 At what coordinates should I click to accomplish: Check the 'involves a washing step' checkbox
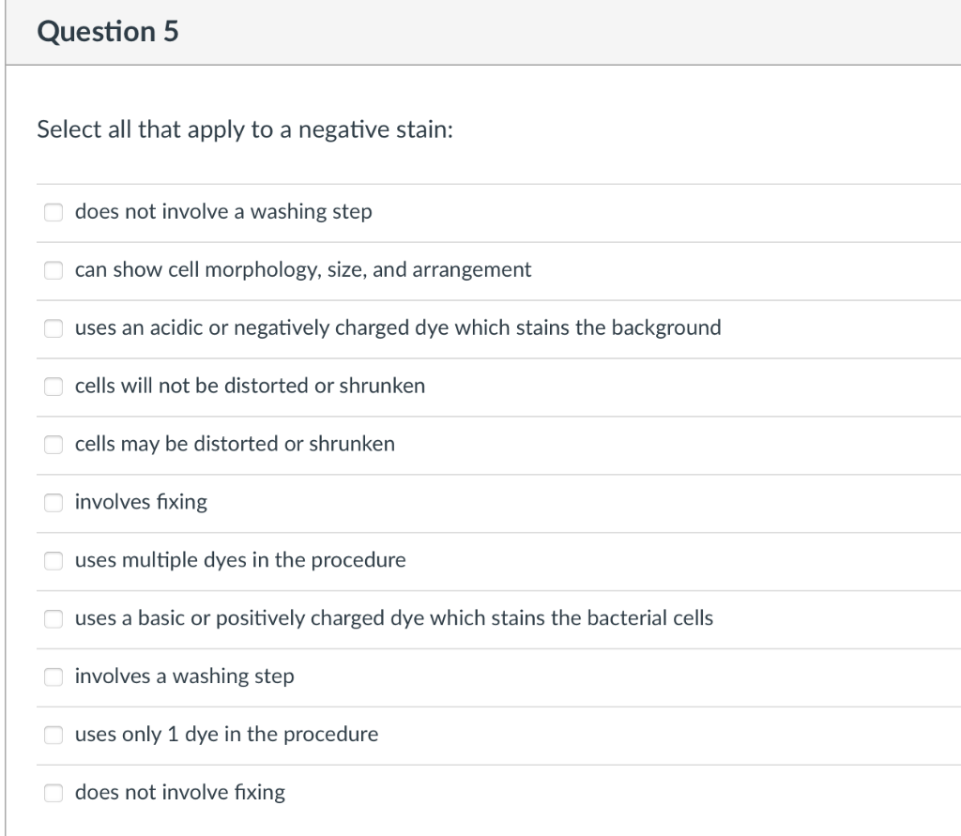click(53, 676)
